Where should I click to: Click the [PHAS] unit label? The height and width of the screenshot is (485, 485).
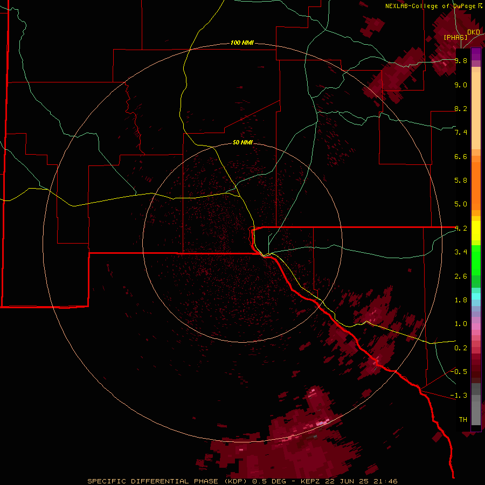pyautogui.click(x=455, y=38)
